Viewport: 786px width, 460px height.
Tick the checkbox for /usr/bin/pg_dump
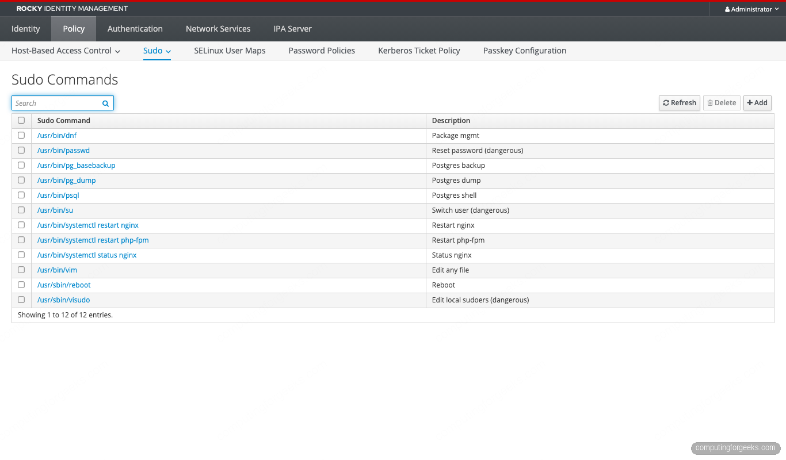point(21,180)
